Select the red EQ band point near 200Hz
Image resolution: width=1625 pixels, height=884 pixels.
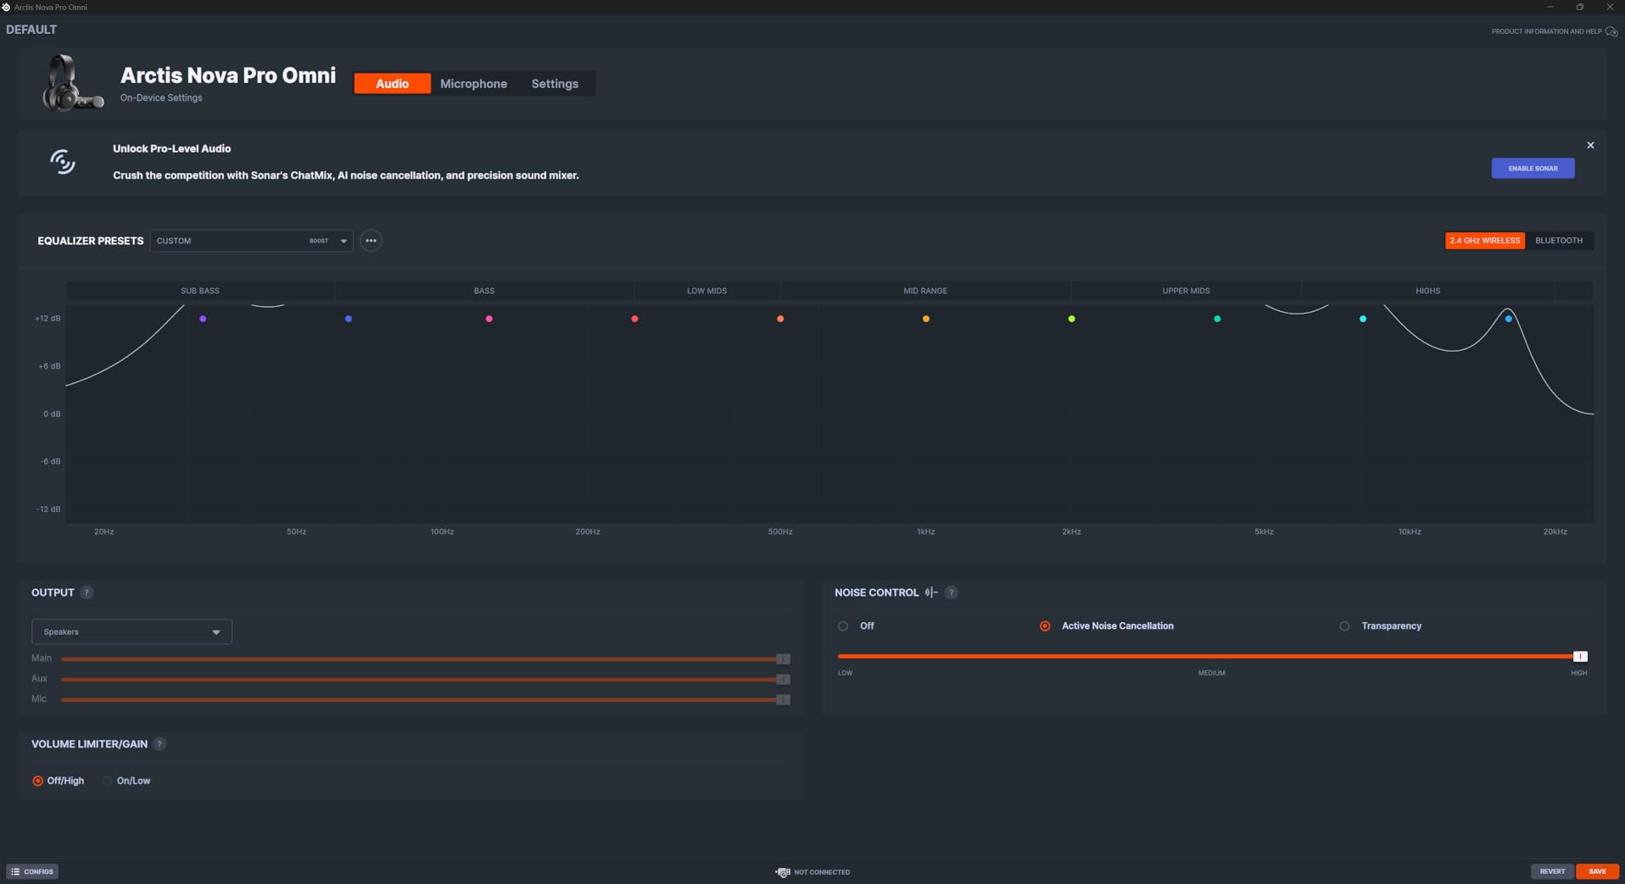(634, 319)
